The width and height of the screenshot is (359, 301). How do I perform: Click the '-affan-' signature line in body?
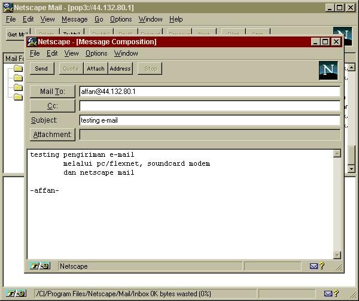[x=44, y=190]
